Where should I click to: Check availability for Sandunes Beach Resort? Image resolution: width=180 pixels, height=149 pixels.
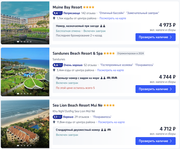(155, 89)
